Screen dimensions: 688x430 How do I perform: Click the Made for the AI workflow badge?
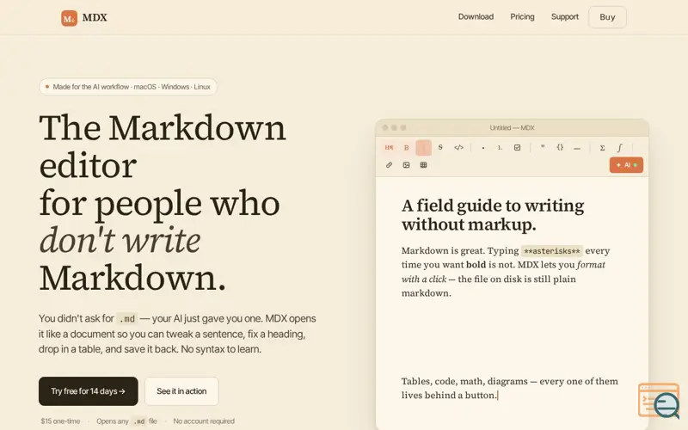point(127,87)
